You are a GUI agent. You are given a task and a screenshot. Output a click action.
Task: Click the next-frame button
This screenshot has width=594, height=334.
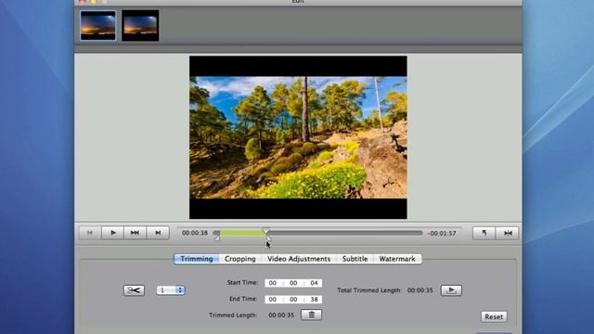pos(158,233)
